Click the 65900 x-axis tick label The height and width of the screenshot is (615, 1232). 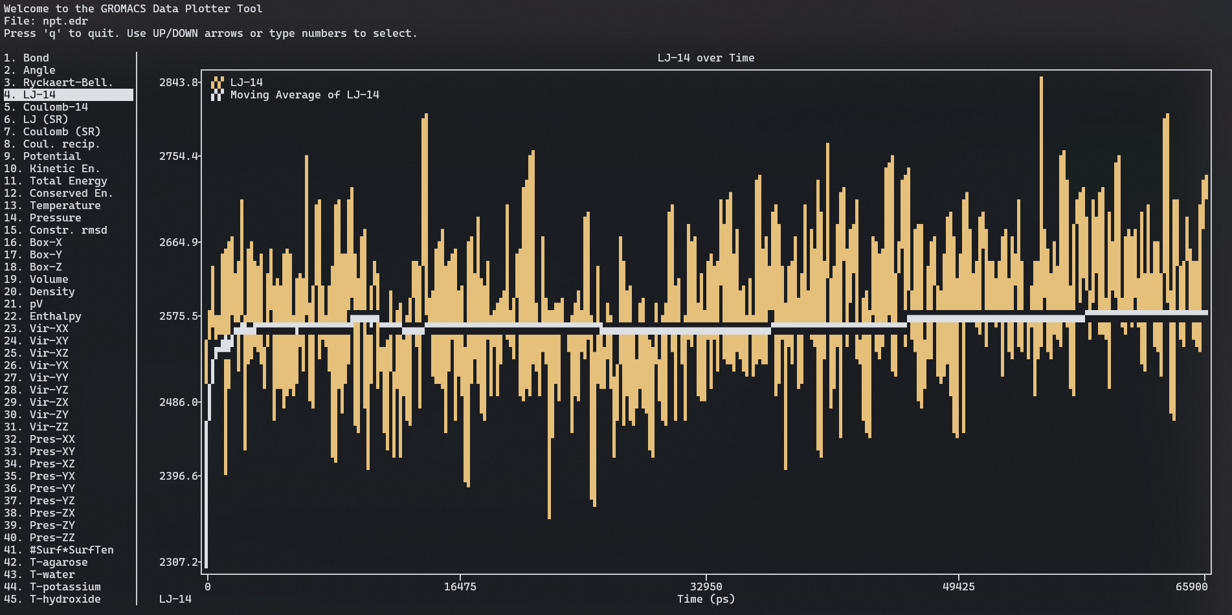(1192, 587)
